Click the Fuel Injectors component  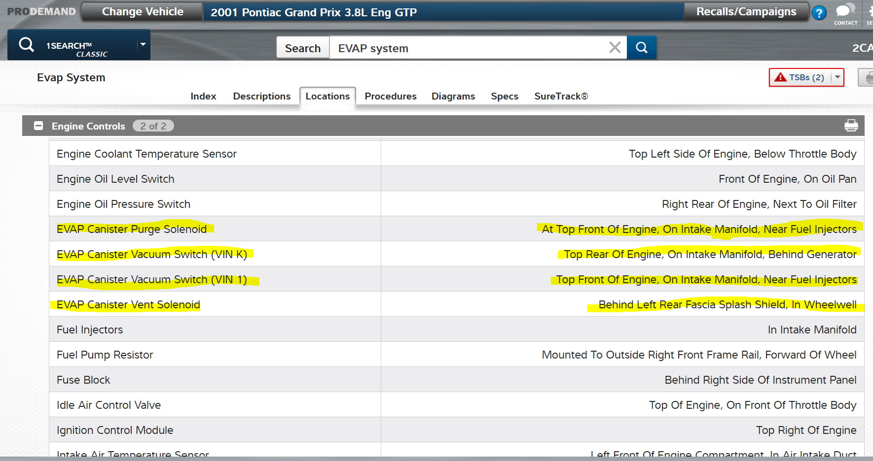point(90,329)
